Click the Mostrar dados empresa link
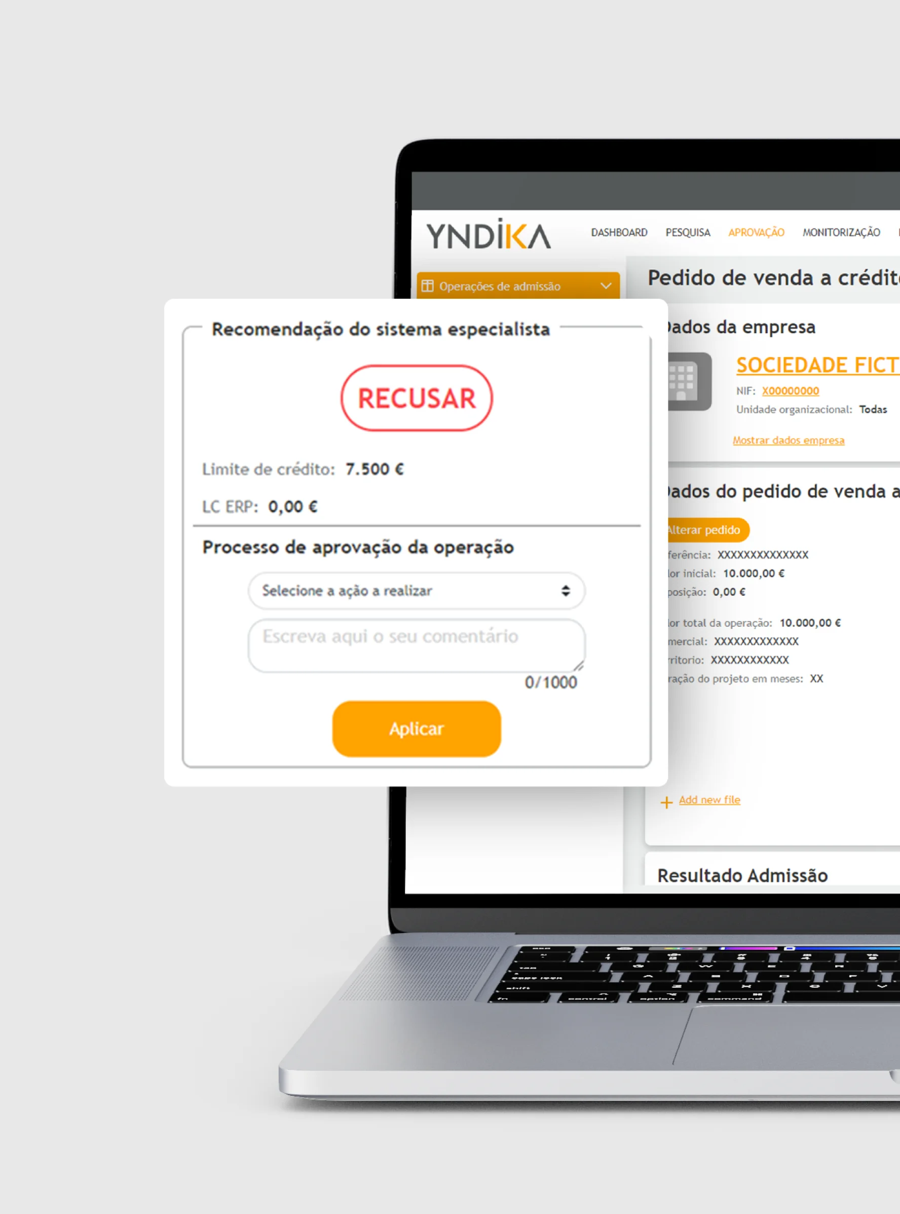Image resolution: width=900 pixels, height=1214 pixels. (x=789, y=440)
